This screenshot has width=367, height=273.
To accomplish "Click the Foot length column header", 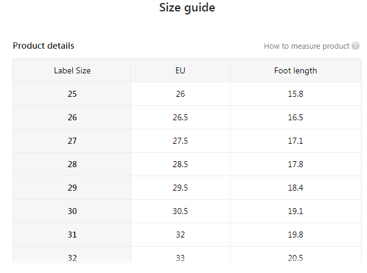I will click(x=295, y=70).
